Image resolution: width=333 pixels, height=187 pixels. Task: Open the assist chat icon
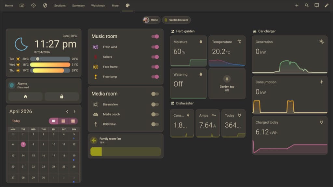[x=316, y=5]
